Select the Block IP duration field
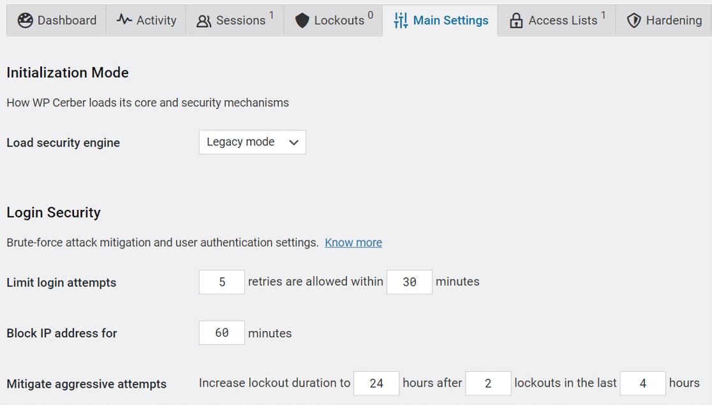Screen dimensions: 712x405 point(221,332)
